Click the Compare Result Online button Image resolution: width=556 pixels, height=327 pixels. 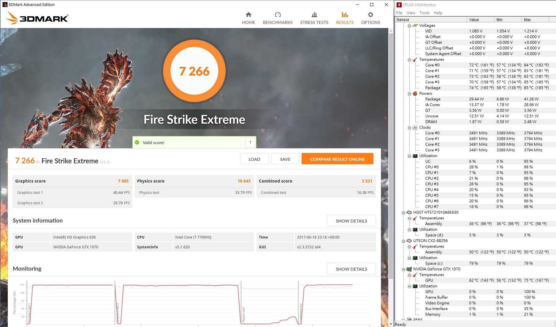(x=337, y=159)
